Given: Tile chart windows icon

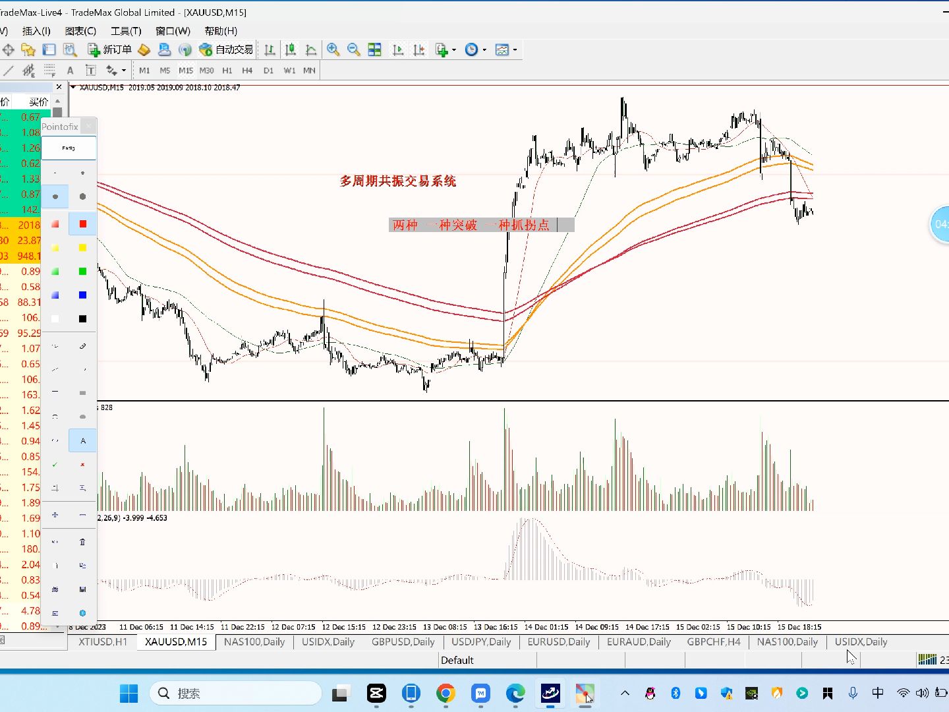Looking at the screenshot, I should click(x=374, y=49).
